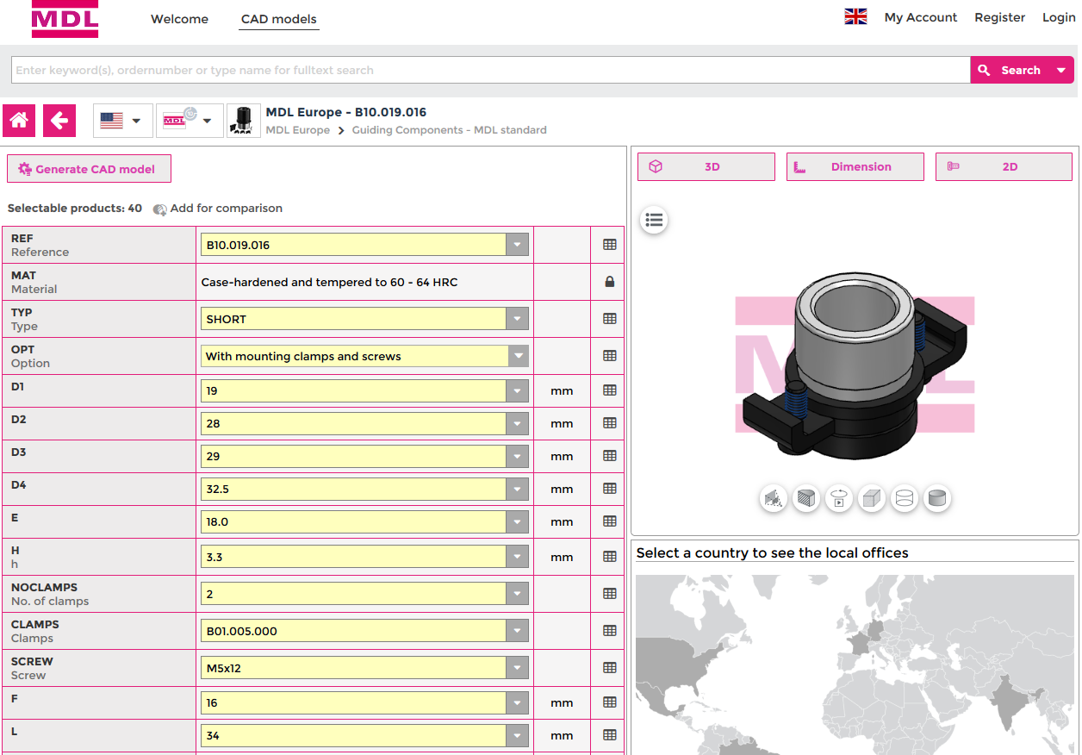Open the viewer list menu icon
1082x755 pixels.
(x=654, y=221)
